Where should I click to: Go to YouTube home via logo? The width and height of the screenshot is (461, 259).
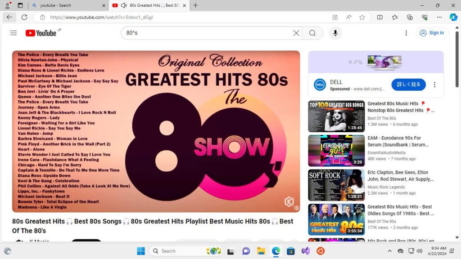[41, 33]
